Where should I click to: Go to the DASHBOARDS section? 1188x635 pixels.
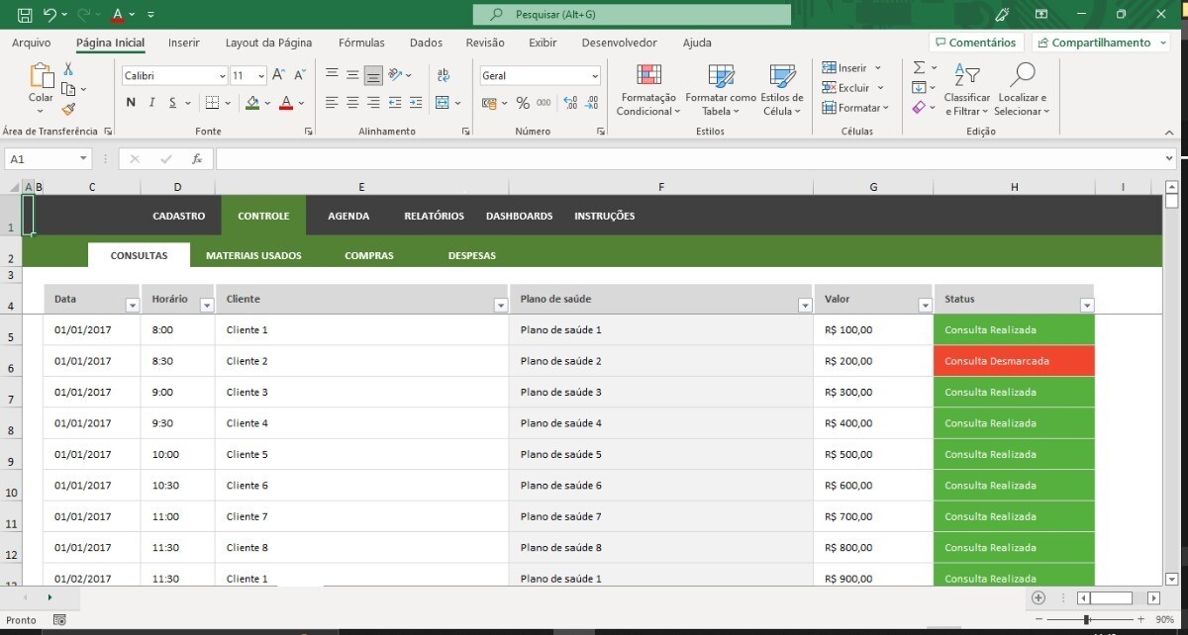click(x=519, y=216)
